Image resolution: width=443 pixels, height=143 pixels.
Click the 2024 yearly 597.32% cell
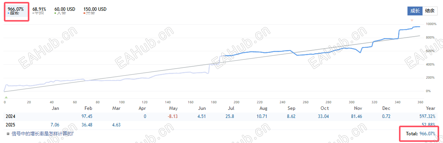click(427, 116)
